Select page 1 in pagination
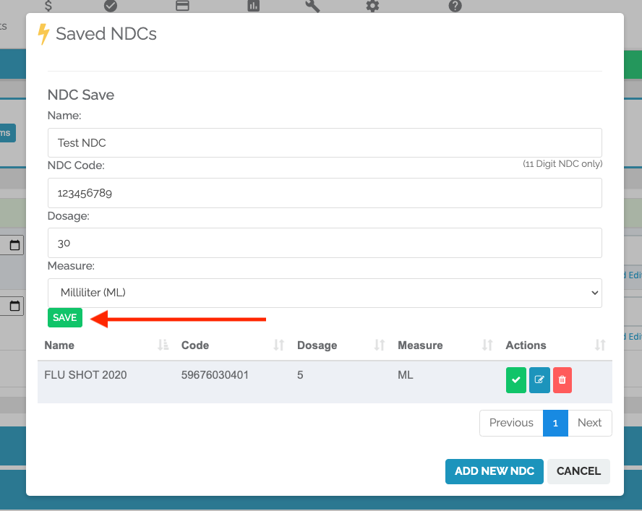642x511 pixels. (555, 423)
